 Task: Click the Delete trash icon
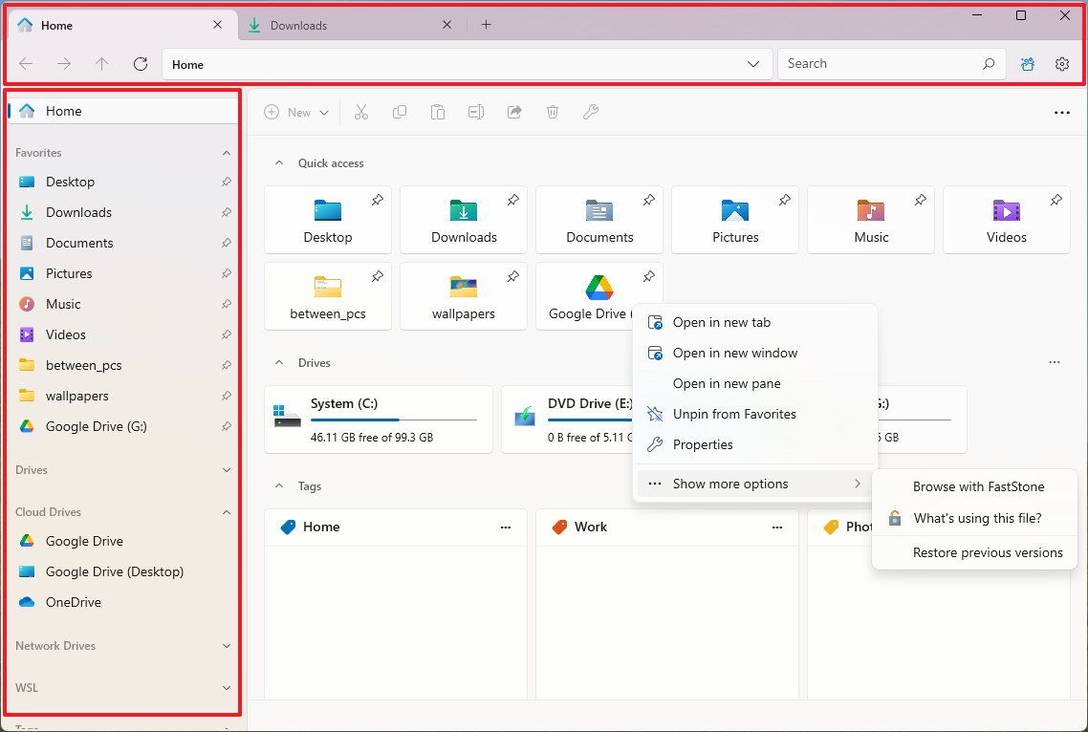coord(553,112)
